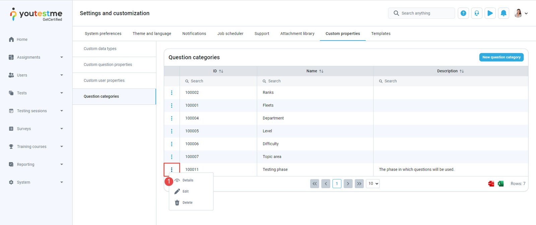Export table using the Excel icon
Image resolution: width=536 pixels, height=225 pixels.
point(500,183)
